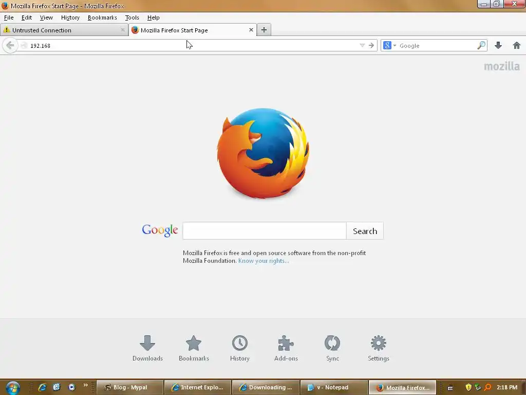Click the Windows Start orb
Viewport: 526px width, 395px height.
tap(13, 388)
